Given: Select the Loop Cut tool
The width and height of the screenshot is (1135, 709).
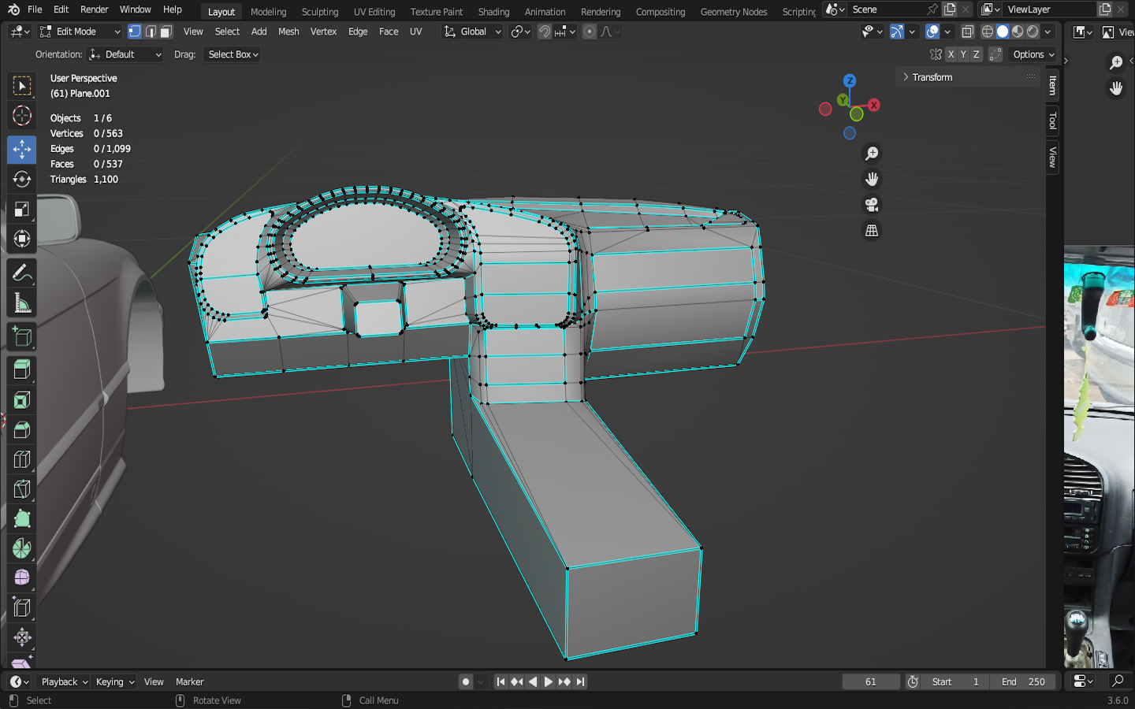Looking at the screenshot, I should [x=21, y=459].
